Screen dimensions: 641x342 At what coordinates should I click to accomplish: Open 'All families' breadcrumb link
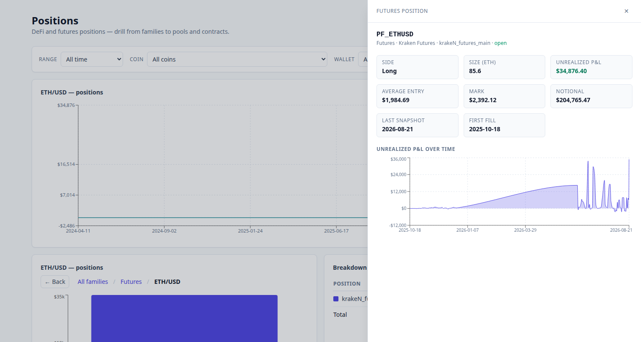coord(93,282)
